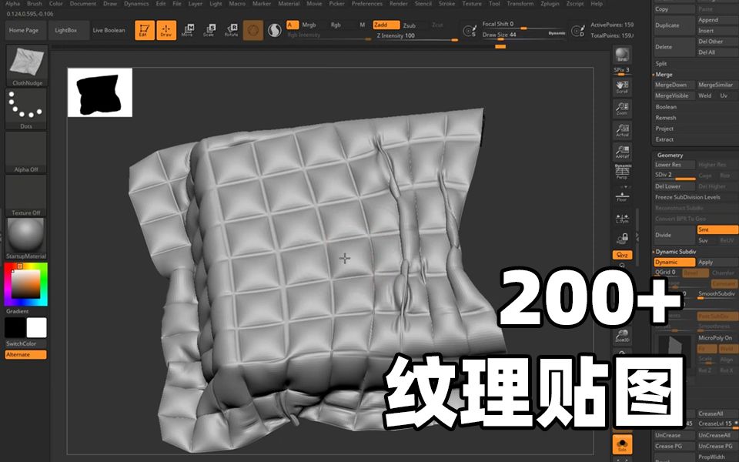Click the draw size D circle icon
This screenshot has height=462, width=739.
[x=578, y=31]
